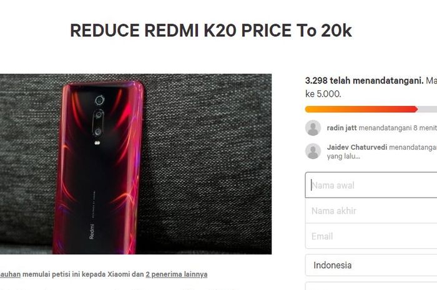Screen dimensions: 437x290
Task: Click 'yang lalu...' timestamp under Jaidev
Action: 343,157
